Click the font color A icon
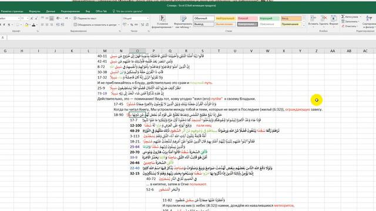376x211 pixels. [x=33, y=25]
